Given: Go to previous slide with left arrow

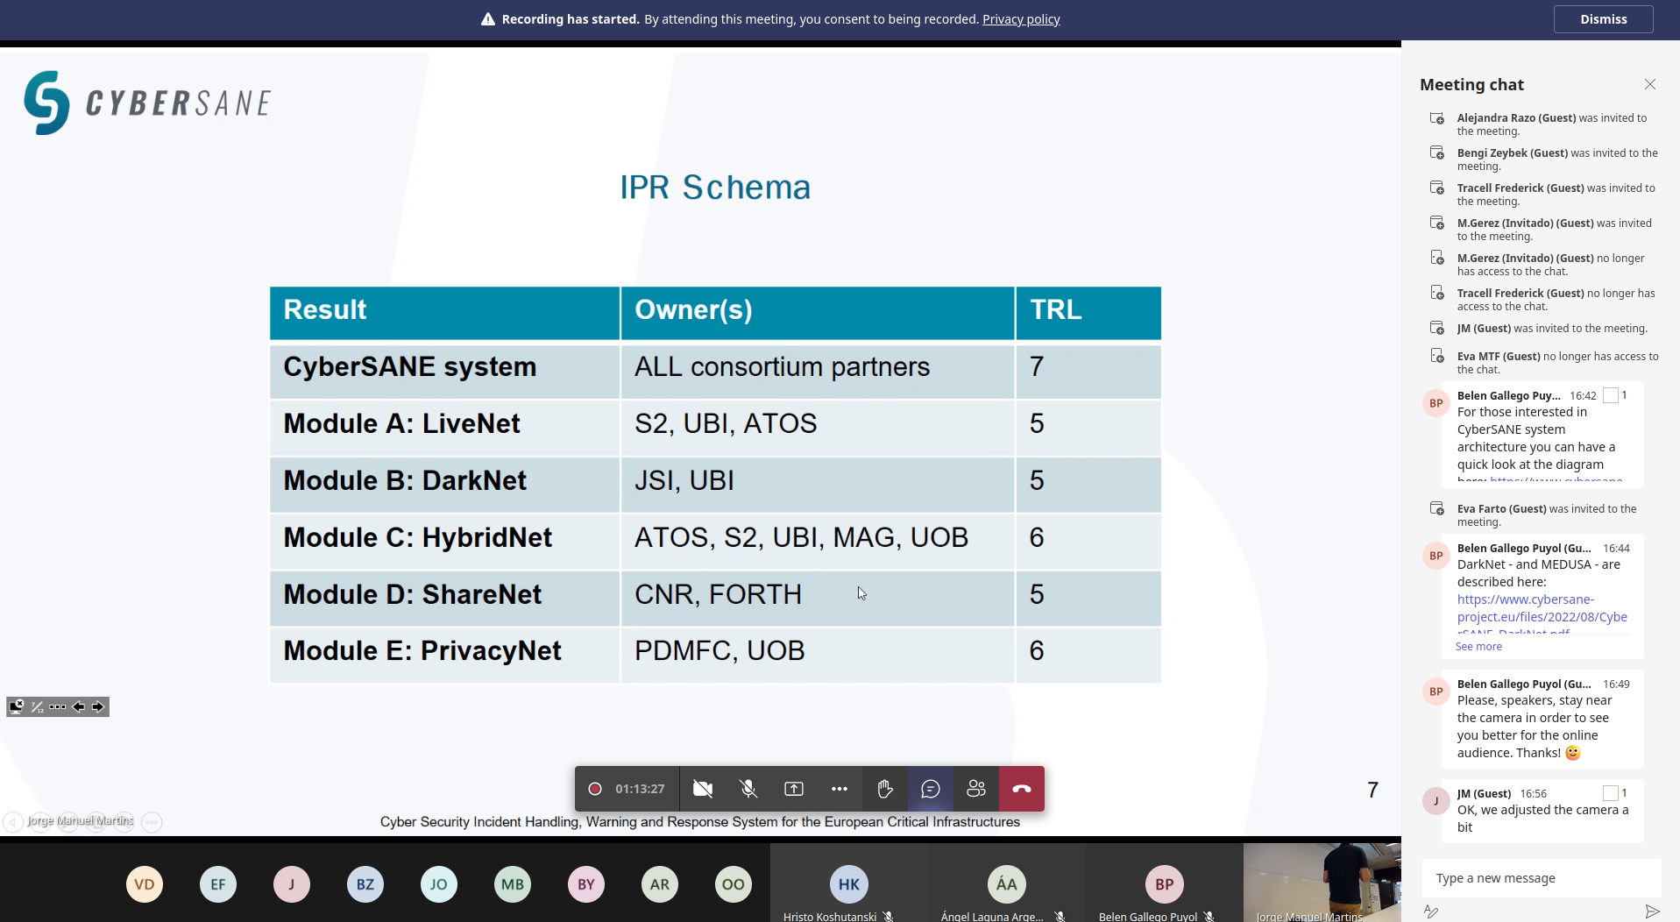Looking at the screenshot, I should click(78, 706).
